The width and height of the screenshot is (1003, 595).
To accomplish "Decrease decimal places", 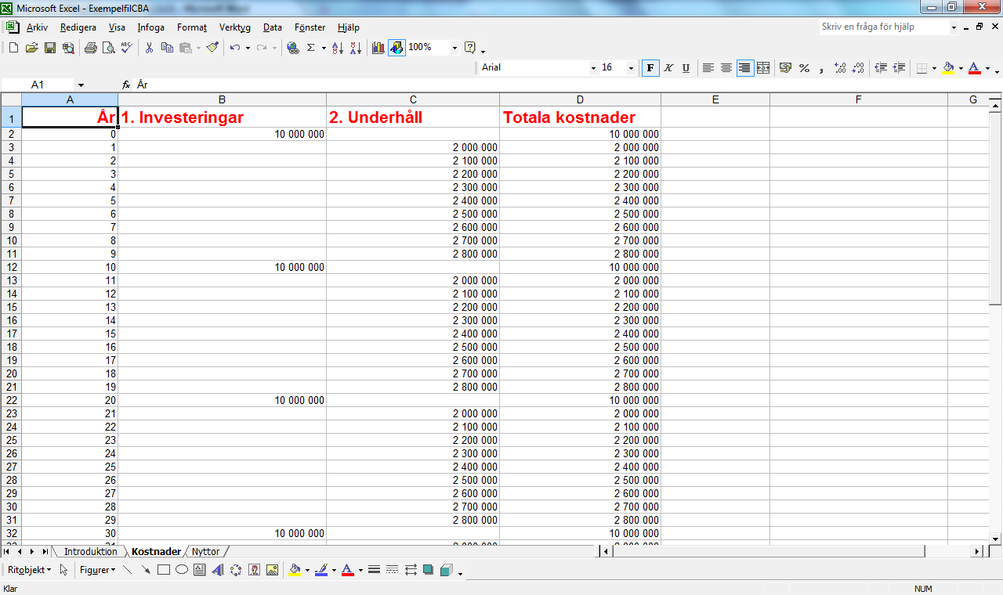I will click(858, 68).
